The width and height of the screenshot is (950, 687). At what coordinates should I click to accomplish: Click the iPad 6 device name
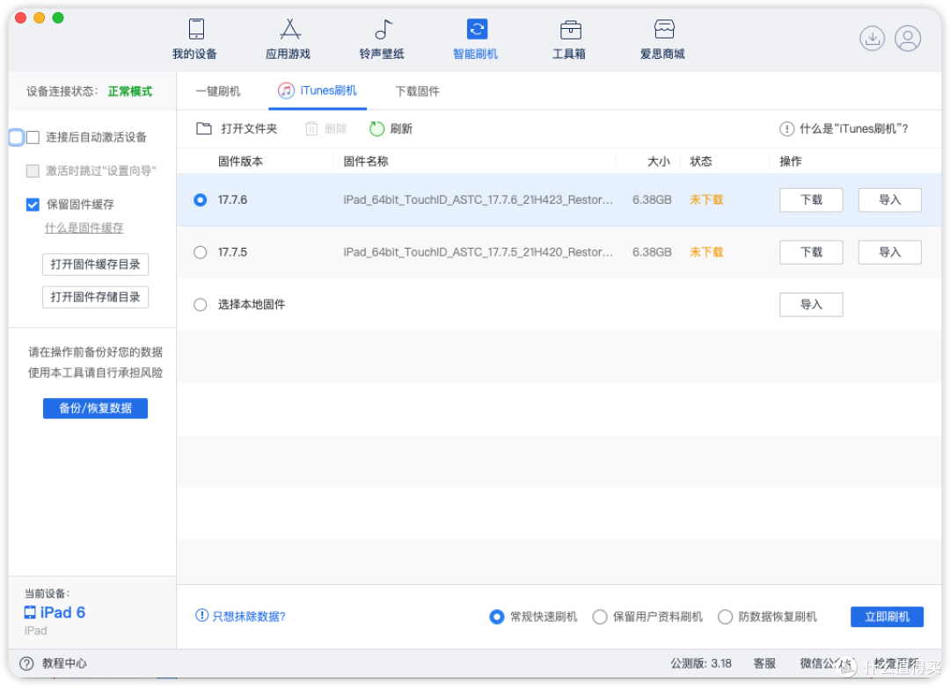click(x=63, y=612)
